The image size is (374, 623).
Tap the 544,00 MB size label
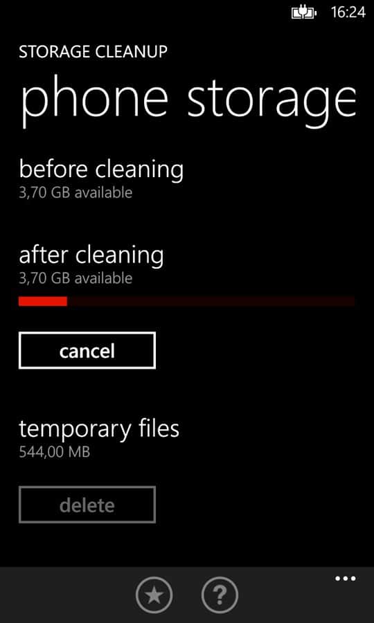(x=55, y=452)
